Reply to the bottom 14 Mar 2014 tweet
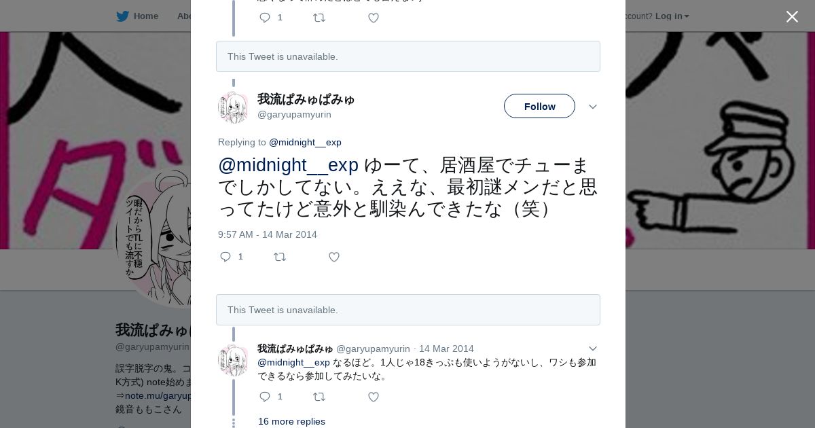Image resolution: width=815 pixels, height=428 pixels. coord(266,397)
